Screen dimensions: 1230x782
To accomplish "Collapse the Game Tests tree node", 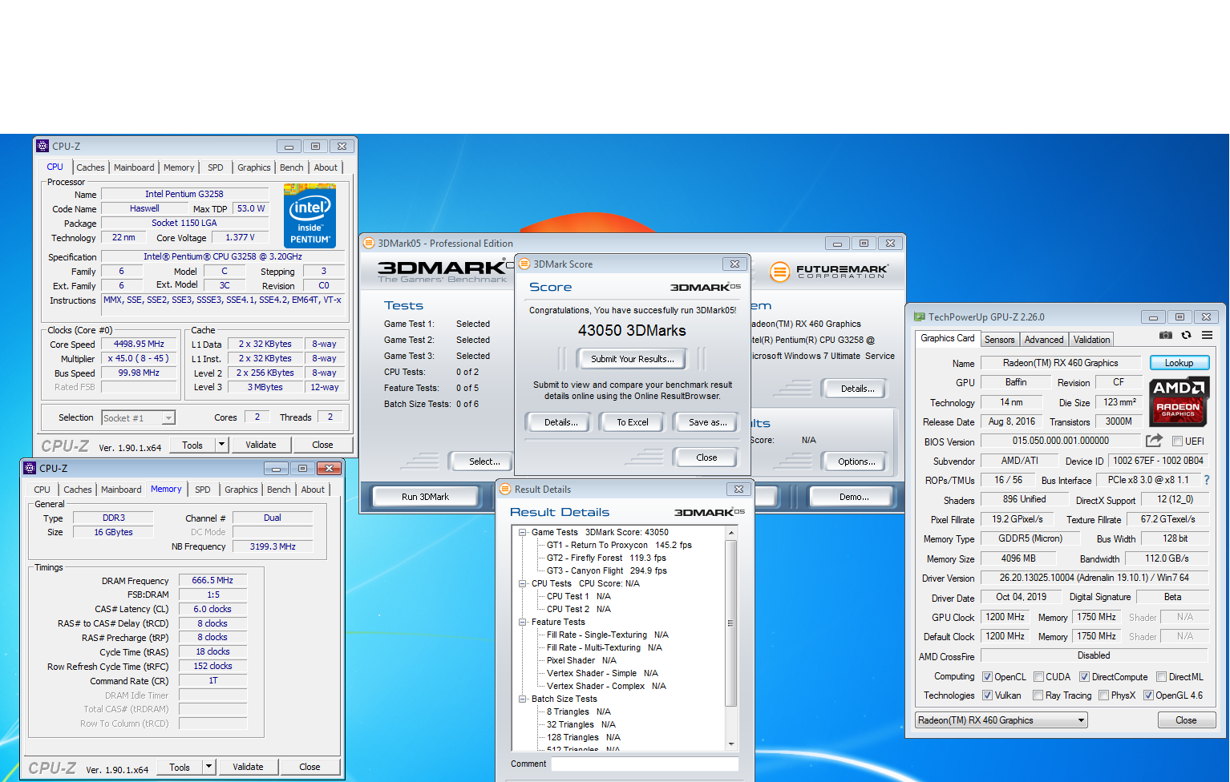I will [523, 532].
